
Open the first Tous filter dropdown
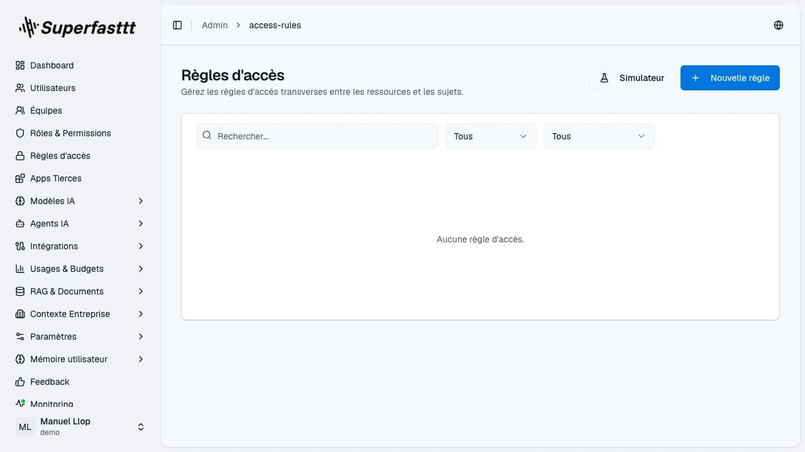coord(491,136)
